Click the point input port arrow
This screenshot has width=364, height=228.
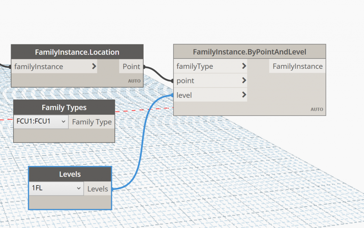point(244,80)
